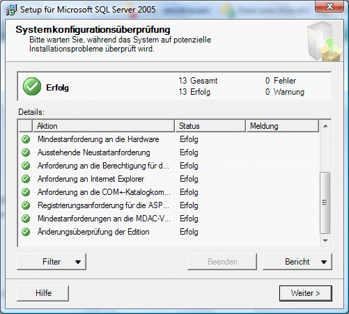The height and width of the screenshot is (314, 349).
Task: Click the large green Erfolg checkmark icon
Action: tap(32, 86)
